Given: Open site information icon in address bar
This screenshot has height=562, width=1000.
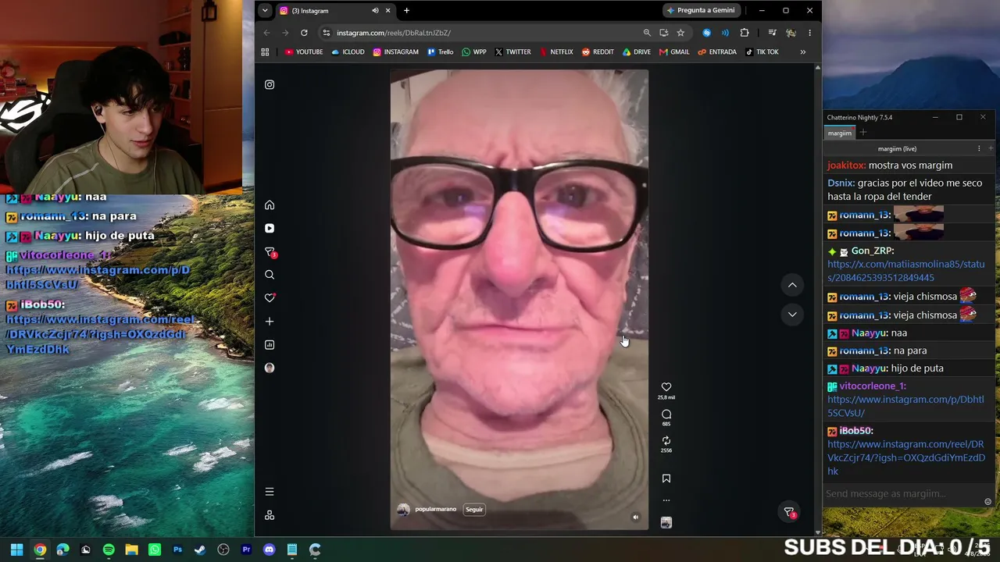Looking at the screenshot, I should [327, 33].
